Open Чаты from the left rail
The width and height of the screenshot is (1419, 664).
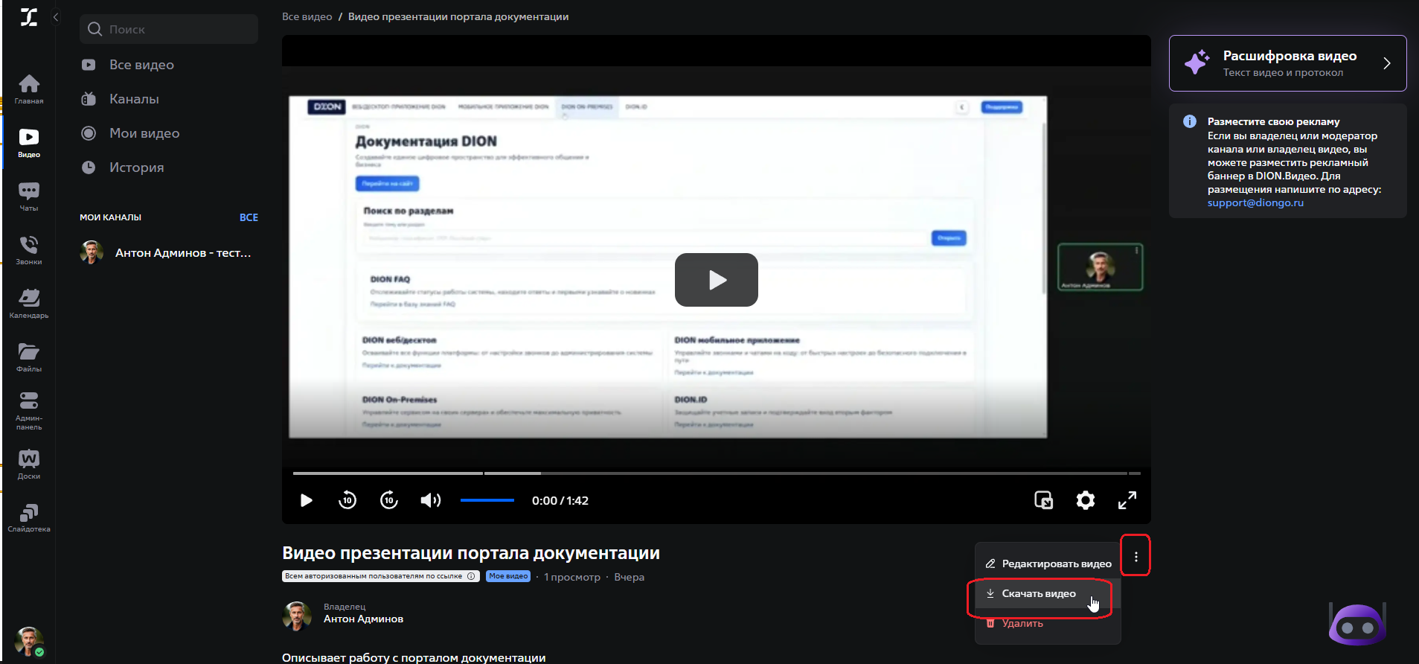tap(29, 197)
